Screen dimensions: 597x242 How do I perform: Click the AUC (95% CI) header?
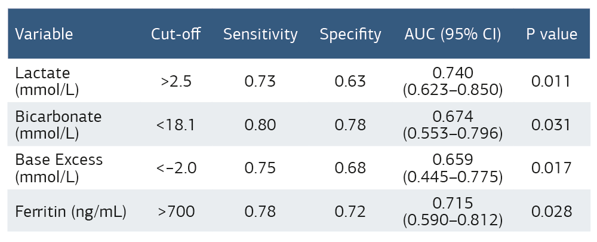pos(453,34)
